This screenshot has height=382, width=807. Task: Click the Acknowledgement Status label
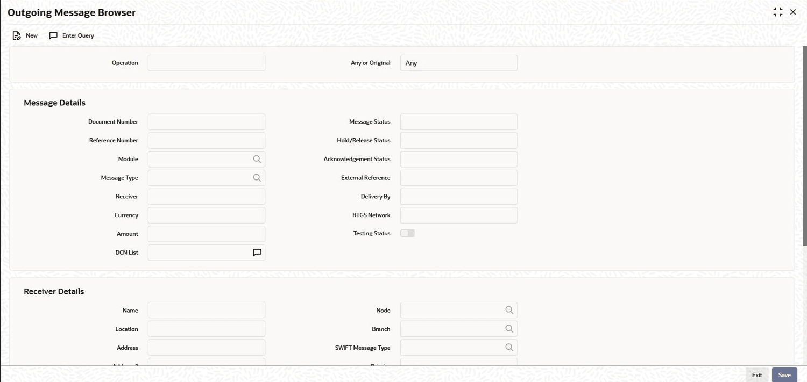357,159
